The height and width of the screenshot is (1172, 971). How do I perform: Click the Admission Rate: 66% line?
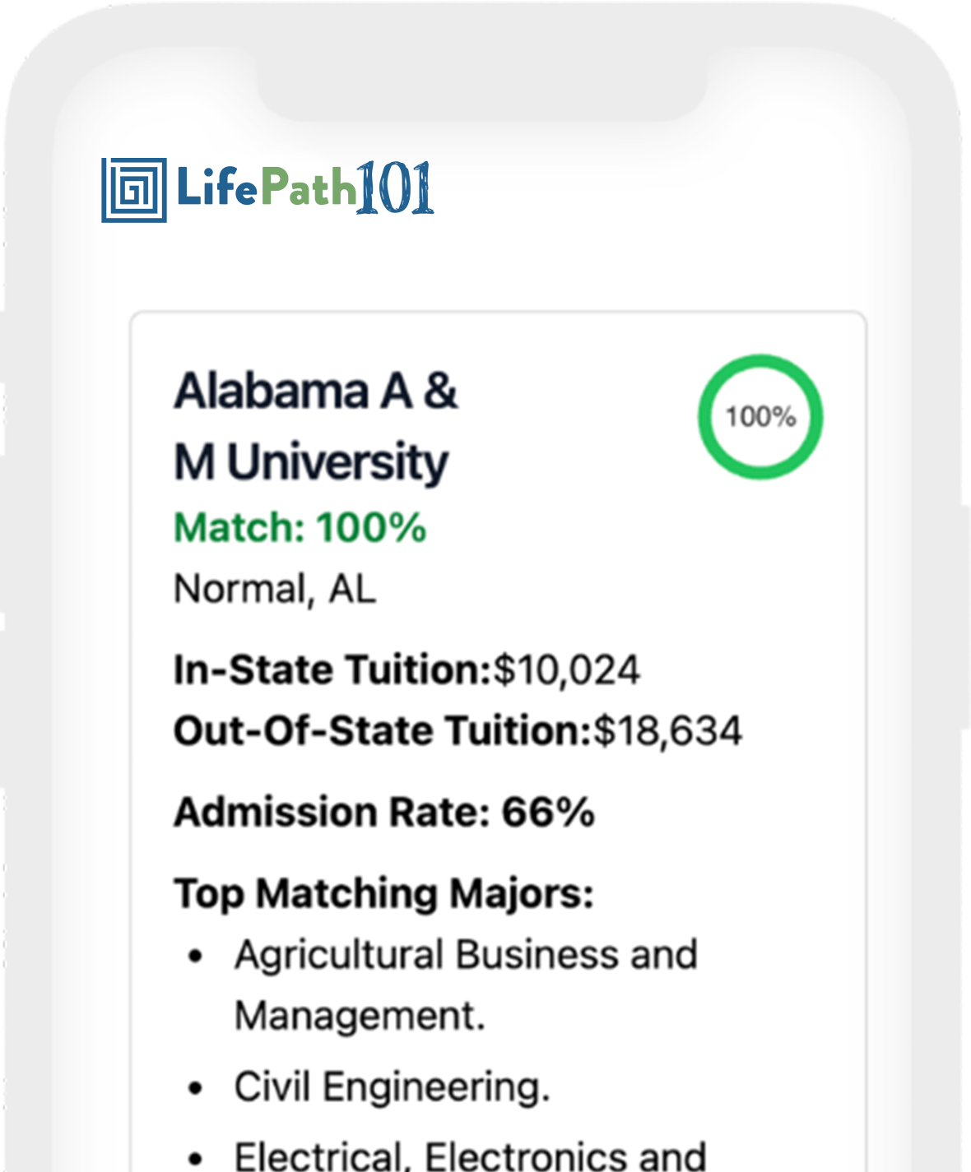(384, 813)
